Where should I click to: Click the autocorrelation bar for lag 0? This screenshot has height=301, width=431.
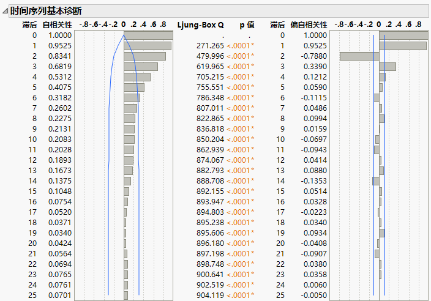(148, 35)
